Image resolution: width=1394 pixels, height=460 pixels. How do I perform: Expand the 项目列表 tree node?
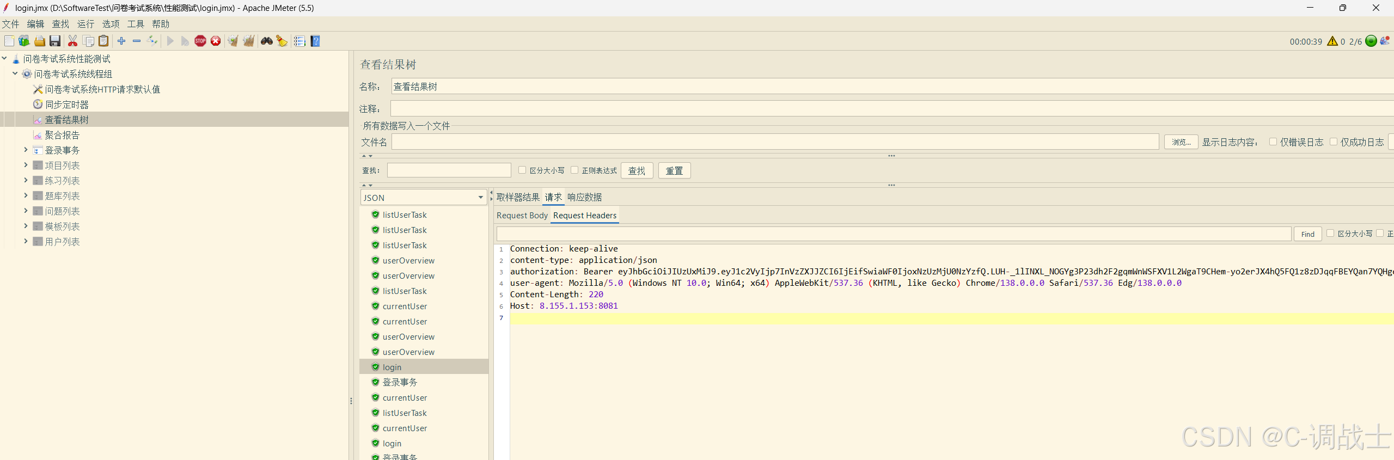(x=26, y=165)
